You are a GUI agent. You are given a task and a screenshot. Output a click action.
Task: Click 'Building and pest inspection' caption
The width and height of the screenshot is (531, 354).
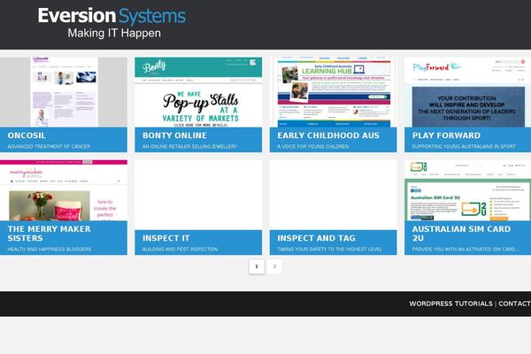click(181, 249)
